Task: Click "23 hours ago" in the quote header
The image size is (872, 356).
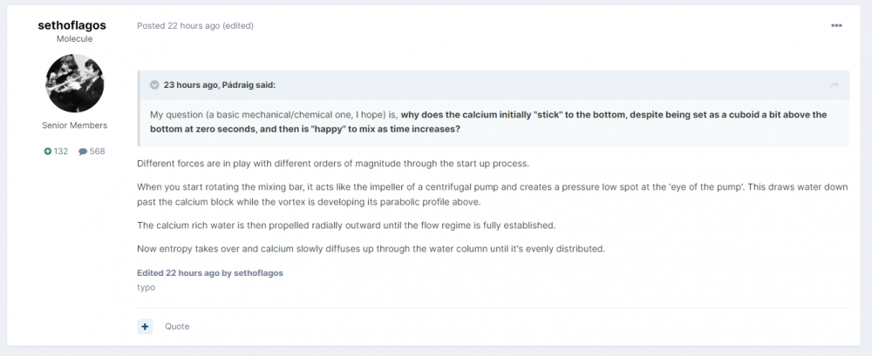Action: click(x=191, y=85)
